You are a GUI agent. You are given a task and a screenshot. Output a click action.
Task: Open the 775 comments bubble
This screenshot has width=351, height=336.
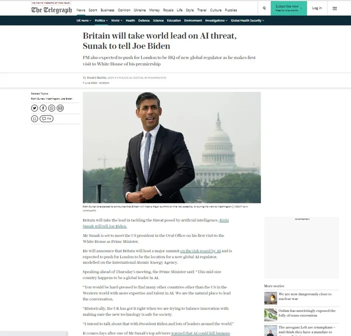tap(47, 119)
